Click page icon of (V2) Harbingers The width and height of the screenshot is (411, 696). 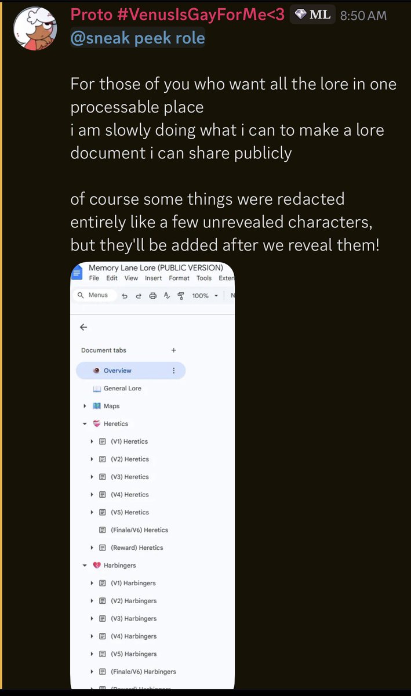(x=103, y=601)
